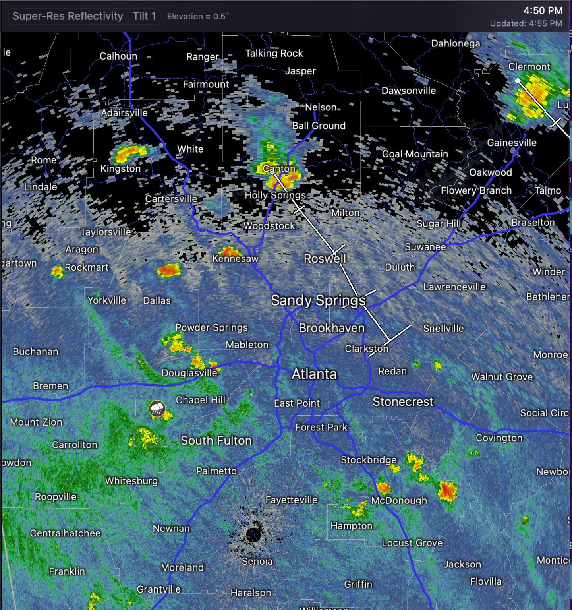572x610 pixels.
Task: Click the Atlanta city label
Action: point(314,374)
